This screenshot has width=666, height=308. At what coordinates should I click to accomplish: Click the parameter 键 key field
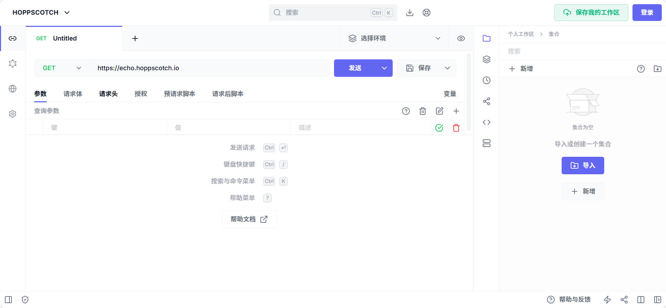click(x=105, y=128)
